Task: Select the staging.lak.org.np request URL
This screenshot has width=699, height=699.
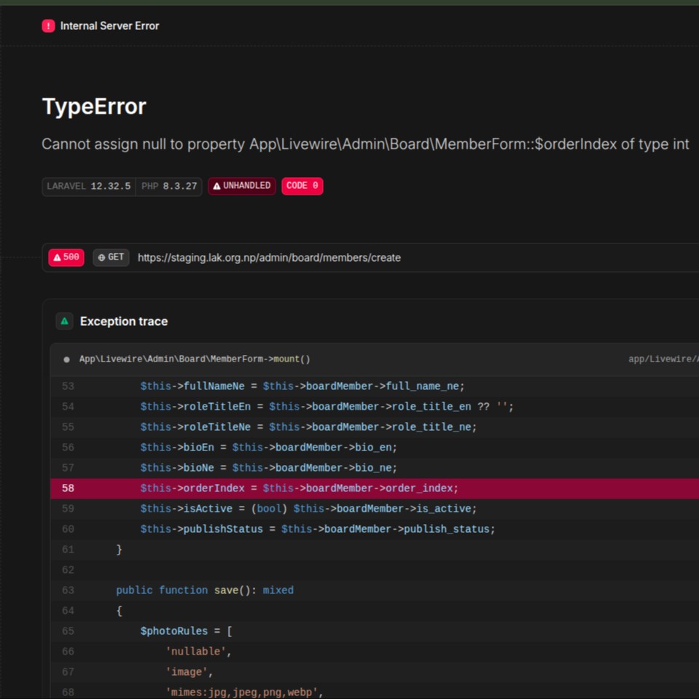Action: coord(269,258)
